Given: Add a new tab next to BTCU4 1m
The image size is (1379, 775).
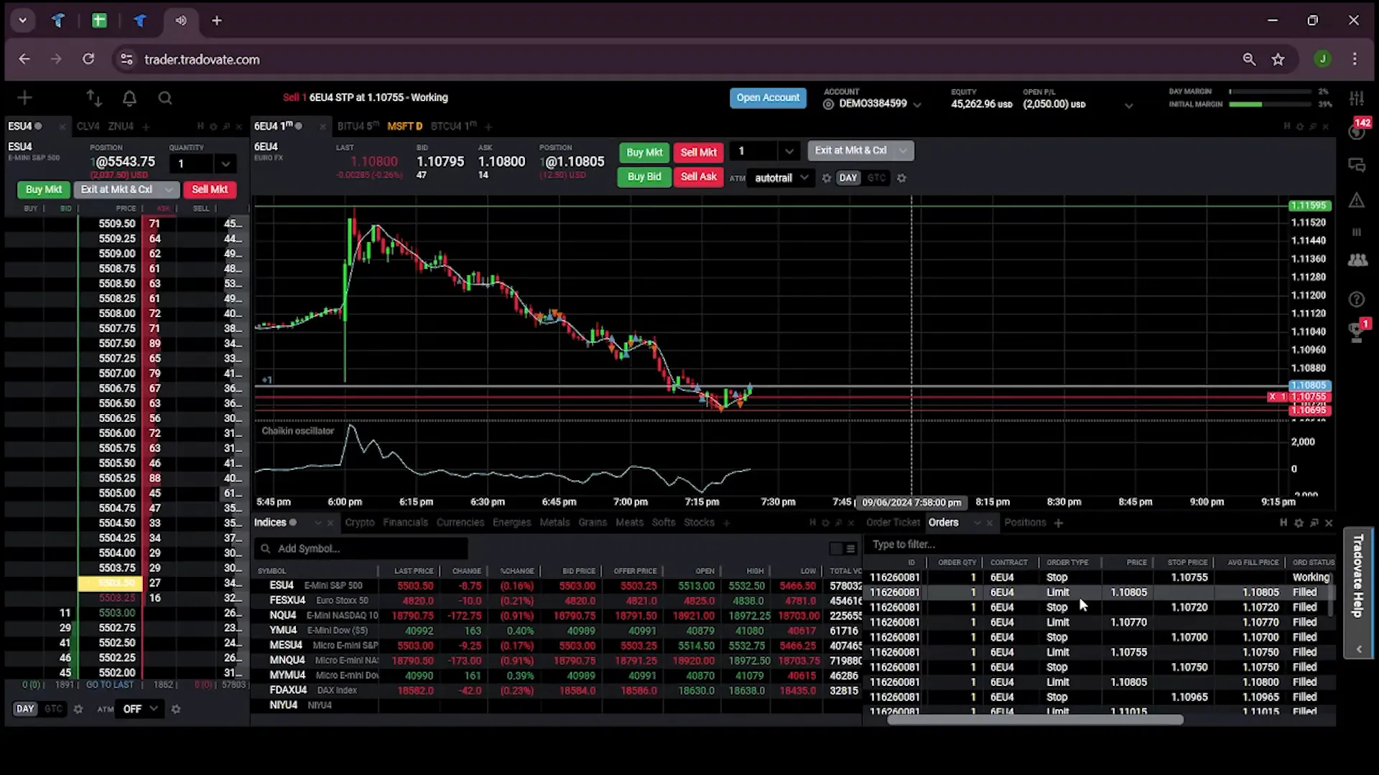Looking at the screenshot, I should [488, 127].
